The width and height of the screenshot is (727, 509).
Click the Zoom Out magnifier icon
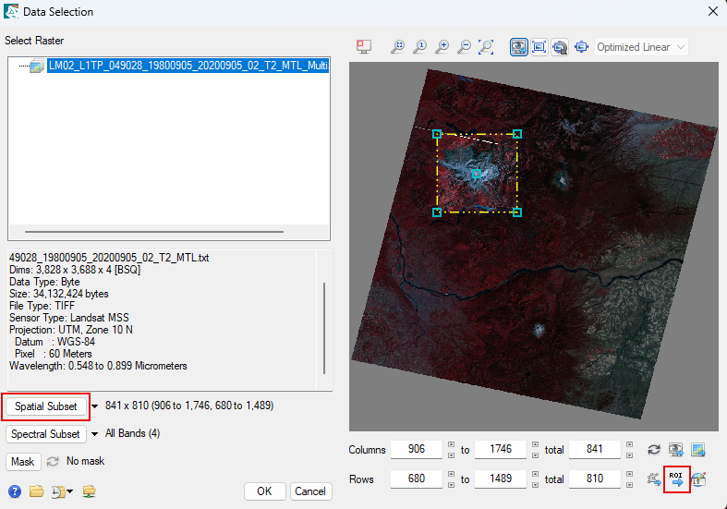[x=465, y=46]
